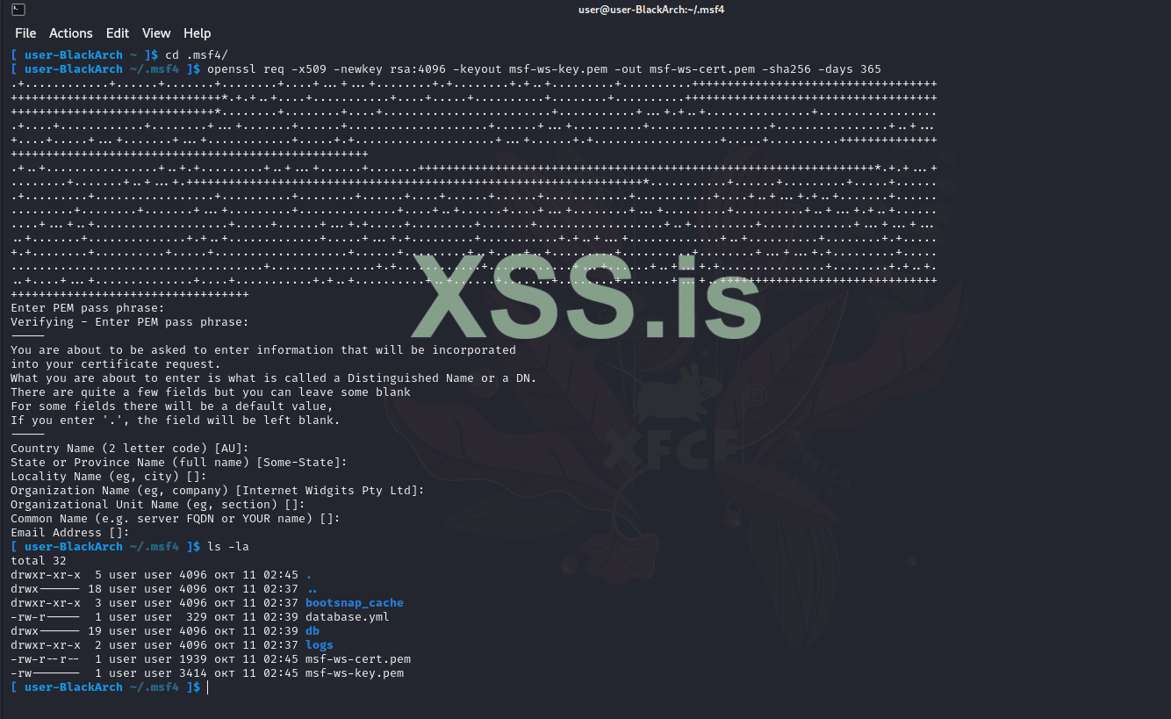Image resolution: width=1171 pixels, height=719 pixels.
Task: Click the msf-ws-key.pem file name in listing
Action: tap(355, 673)
